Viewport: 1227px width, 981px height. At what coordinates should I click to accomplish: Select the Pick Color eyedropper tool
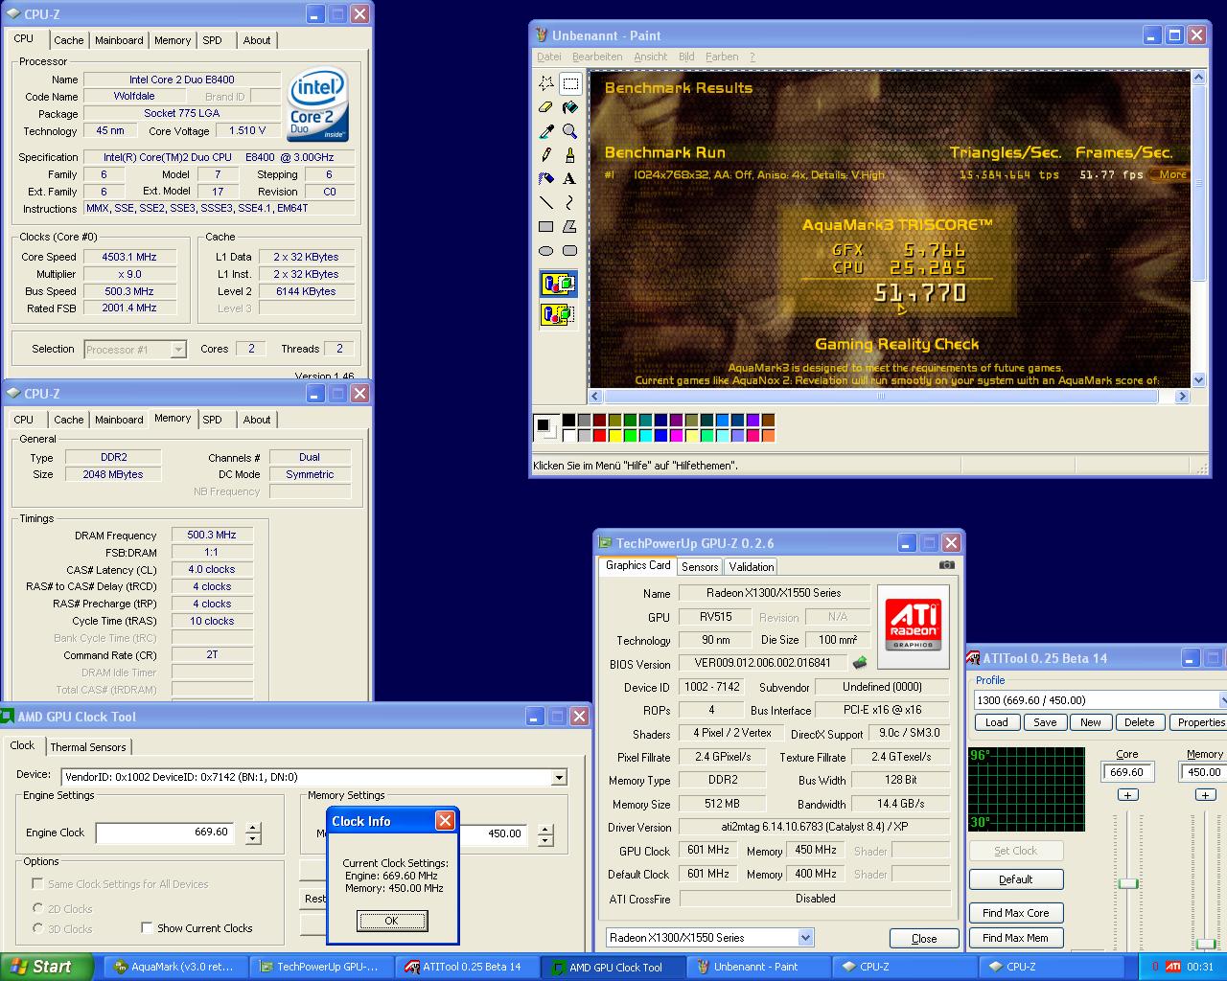tap(546, 131)
